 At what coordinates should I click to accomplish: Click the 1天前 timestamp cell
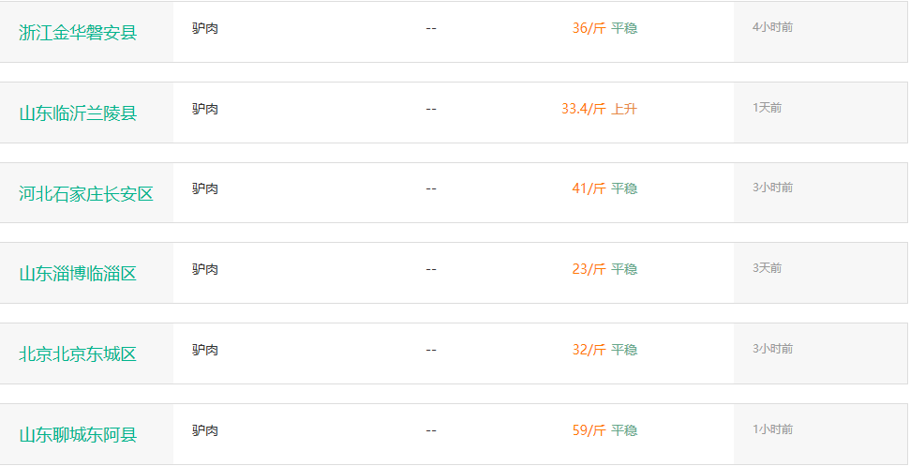coord(767,108)
